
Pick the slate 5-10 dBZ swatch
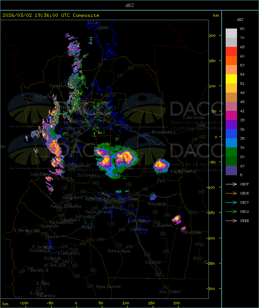point(231,170)
